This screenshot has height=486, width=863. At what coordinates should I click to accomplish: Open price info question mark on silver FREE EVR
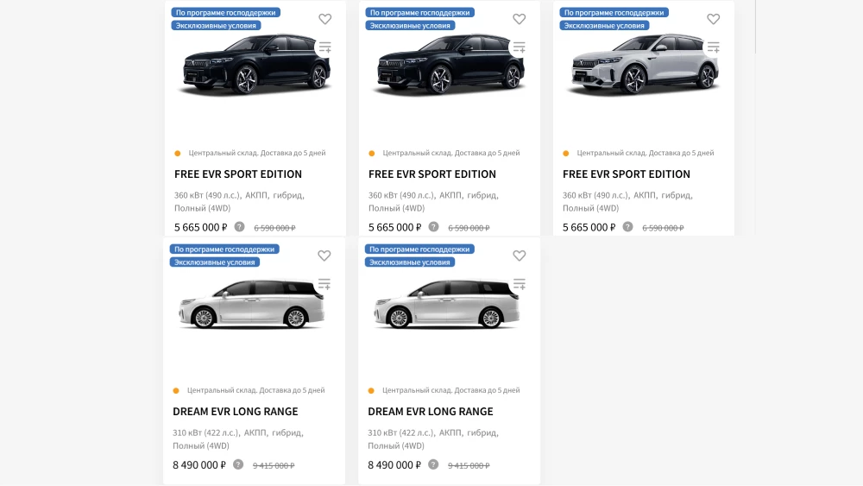pos(627,227)
